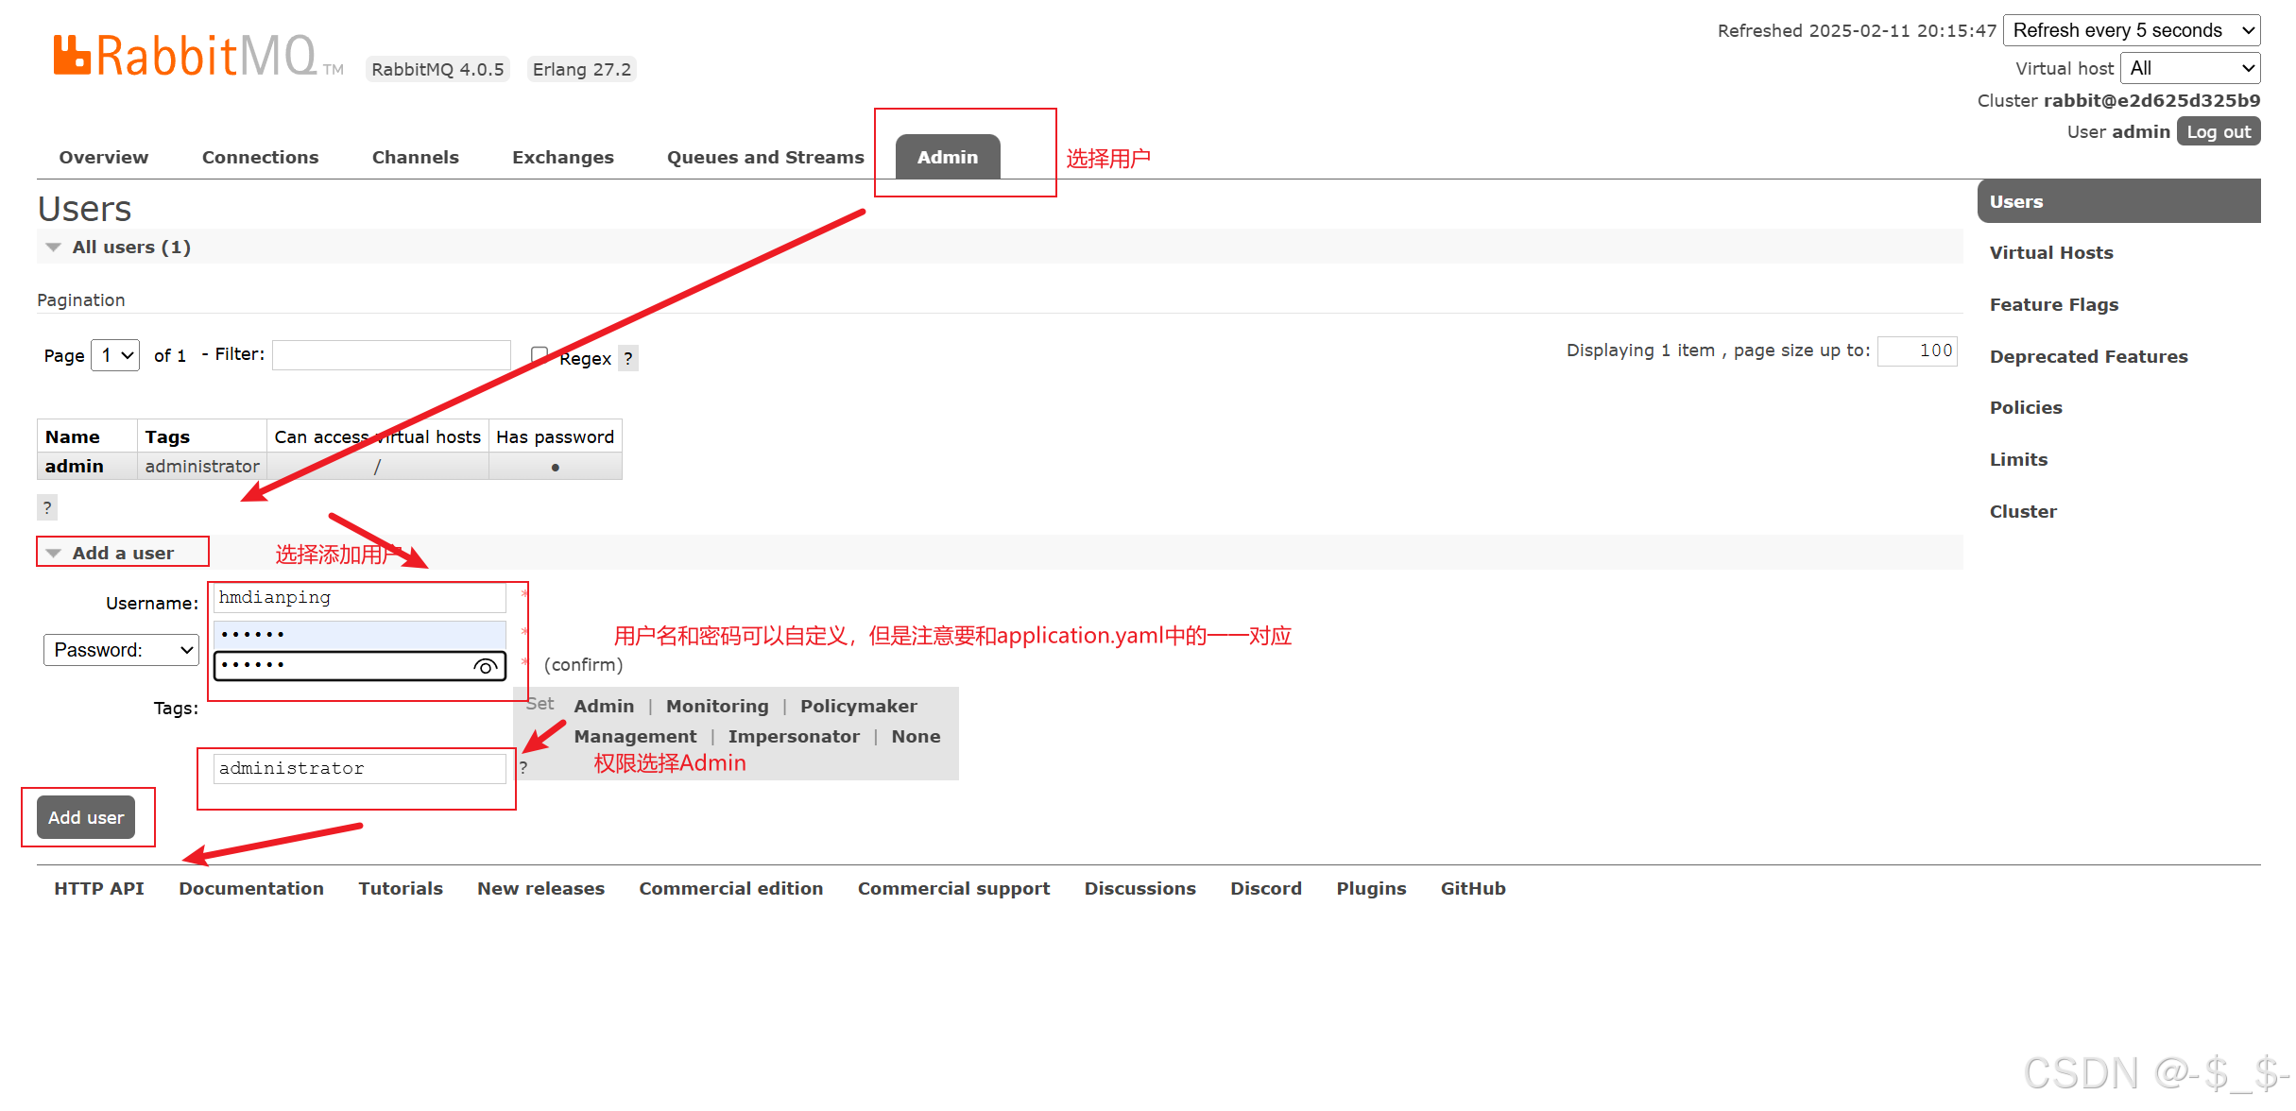This screenshot has width=2296, height=1111.
Task: Switch to Queues and Streams tab
Action: tap(764, 158)
